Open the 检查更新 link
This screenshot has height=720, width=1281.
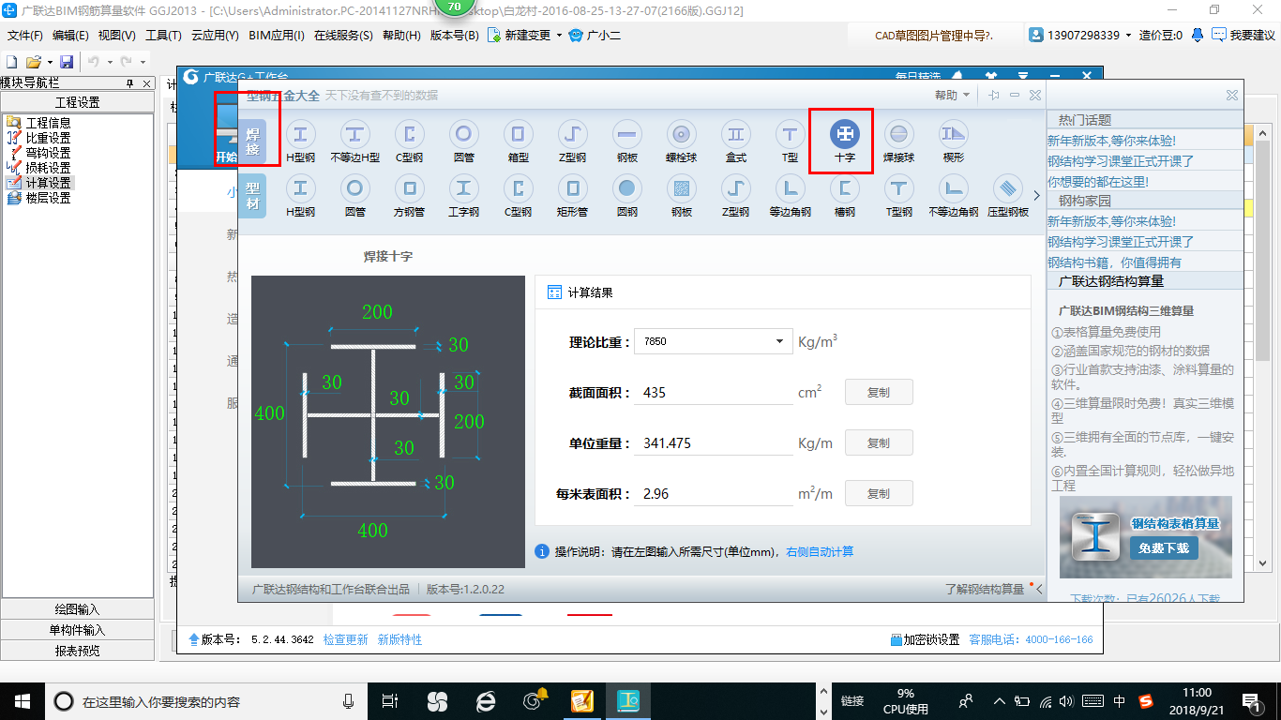tap(346, 639)
